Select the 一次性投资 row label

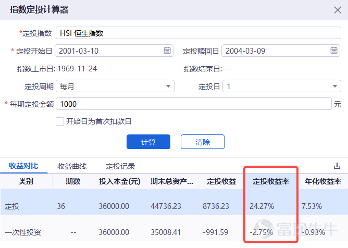pos(23,232)
